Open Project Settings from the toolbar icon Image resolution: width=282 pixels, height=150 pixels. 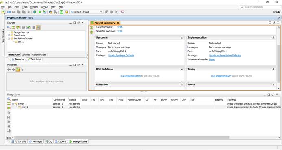[x=50, y=12]
